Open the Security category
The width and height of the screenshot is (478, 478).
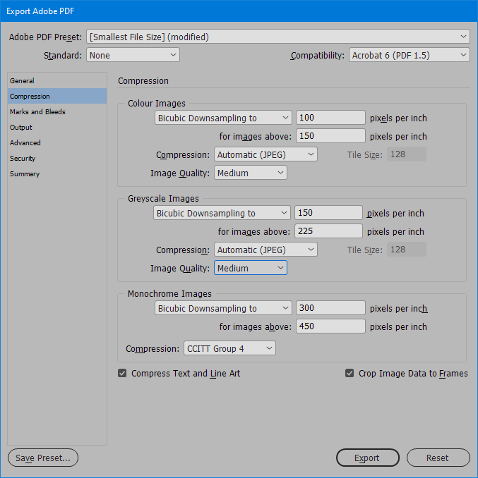[57, 159]
